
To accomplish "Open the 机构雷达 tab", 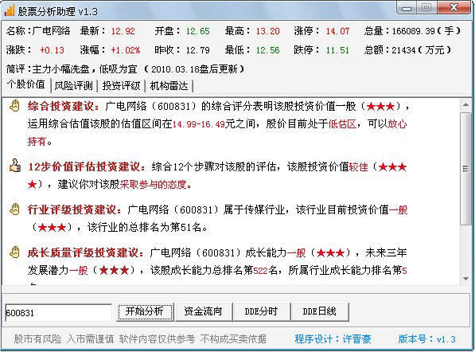I will click(x=169, y=86).
